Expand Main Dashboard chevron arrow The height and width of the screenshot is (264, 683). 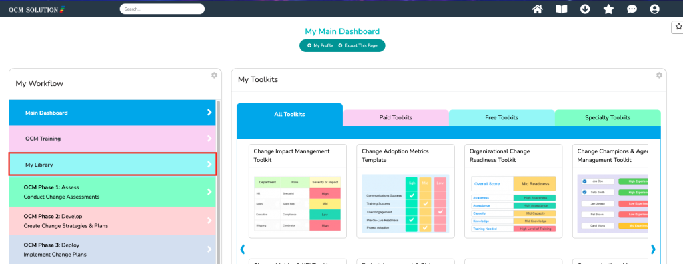point(209,113)
